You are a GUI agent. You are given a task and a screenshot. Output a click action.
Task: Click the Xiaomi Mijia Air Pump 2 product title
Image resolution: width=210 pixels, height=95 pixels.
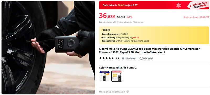pos(149,51)
